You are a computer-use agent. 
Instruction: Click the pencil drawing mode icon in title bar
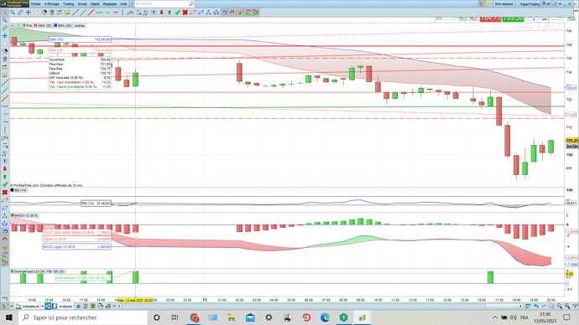482,3
